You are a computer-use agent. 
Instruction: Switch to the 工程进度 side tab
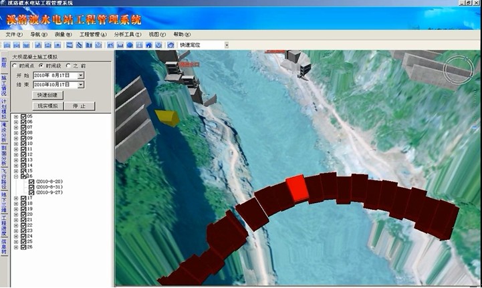(4, 226)
